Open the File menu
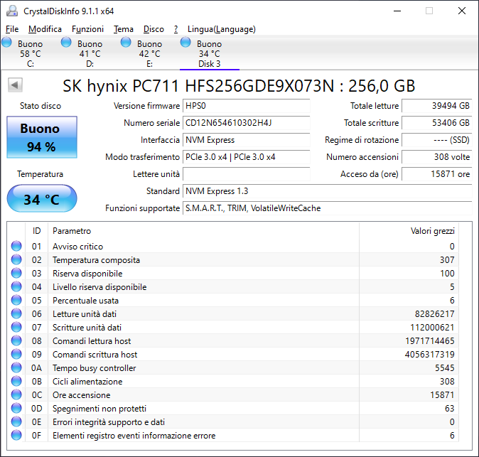The image size is (479, 457). pos(12,29)
